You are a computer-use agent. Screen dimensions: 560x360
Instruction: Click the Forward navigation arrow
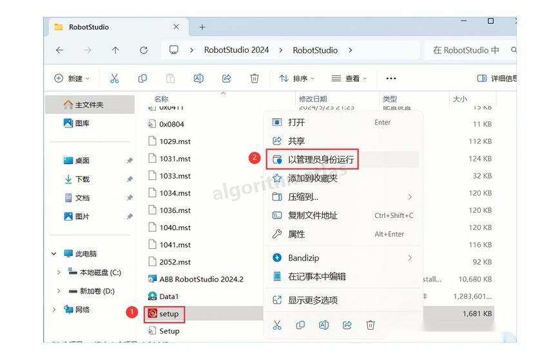click(88, 50)
